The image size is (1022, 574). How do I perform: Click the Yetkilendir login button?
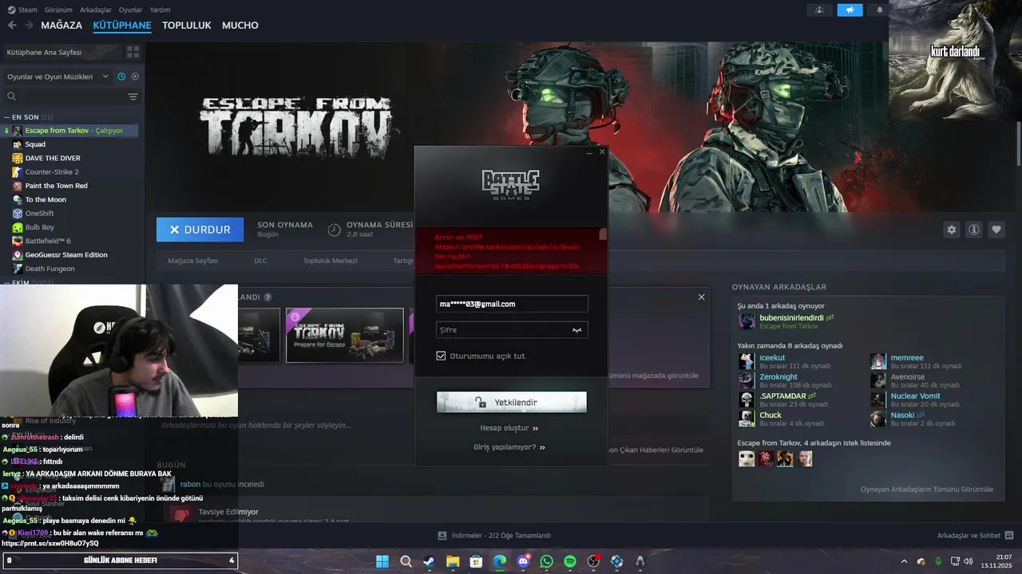click(512, 402)
